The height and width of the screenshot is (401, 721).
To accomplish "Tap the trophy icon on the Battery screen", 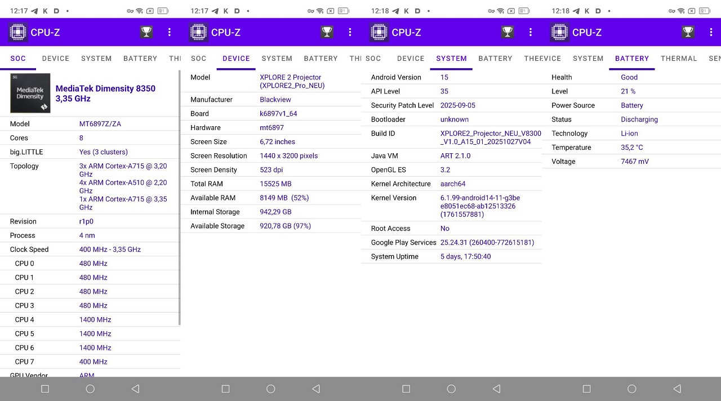I will coord(688,32).
